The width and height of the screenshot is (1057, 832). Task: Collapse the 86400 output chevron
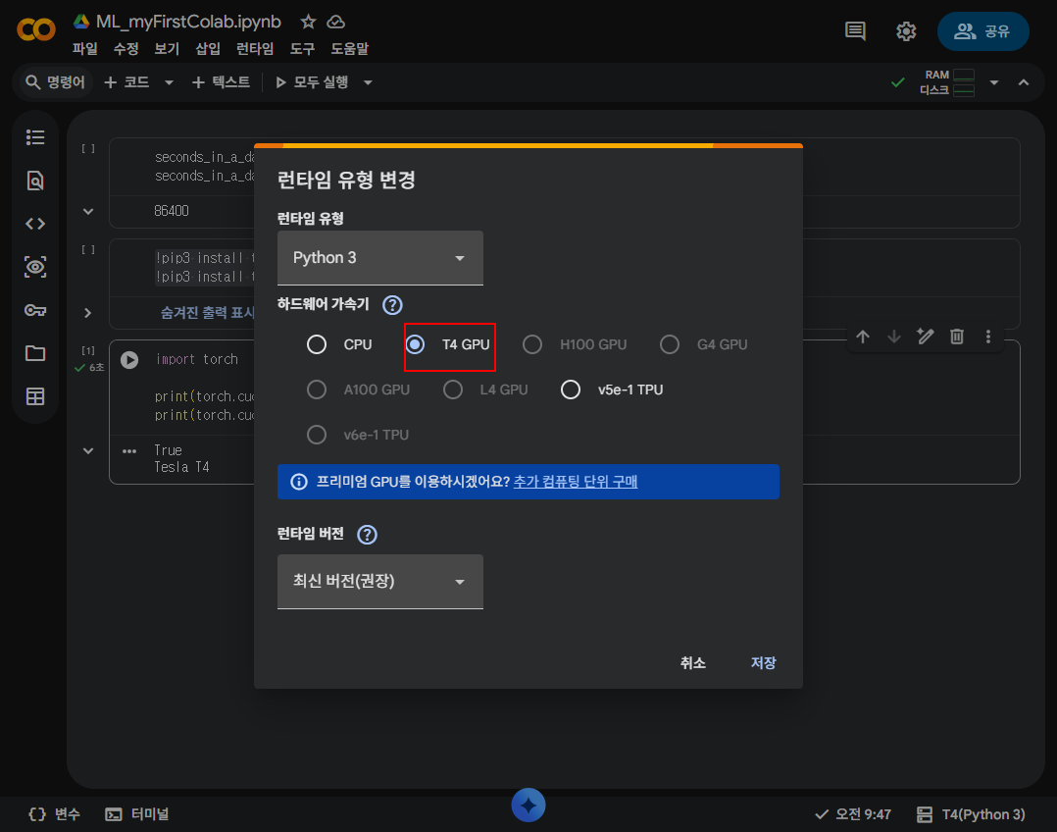88,211
